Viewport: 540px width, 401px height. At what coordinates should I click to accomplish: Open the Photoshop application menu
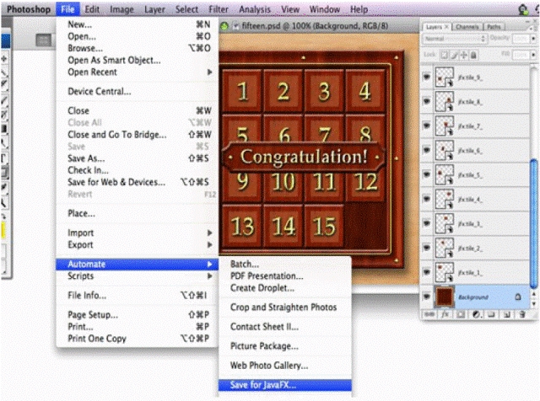click(x=29, y=9)
